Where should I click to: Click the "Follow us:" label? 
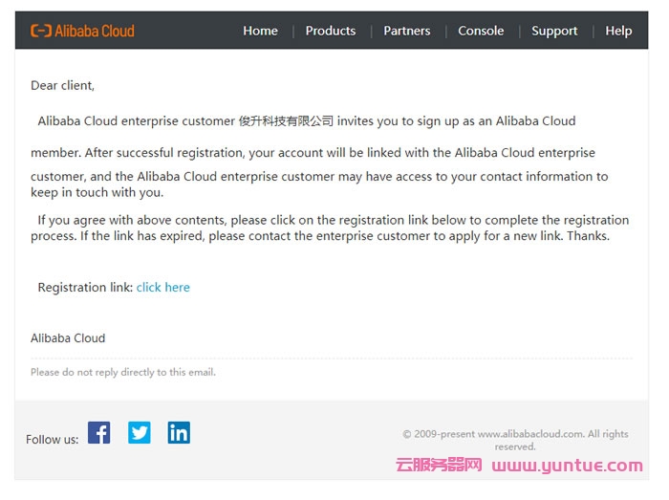click(x=53, y=440)
